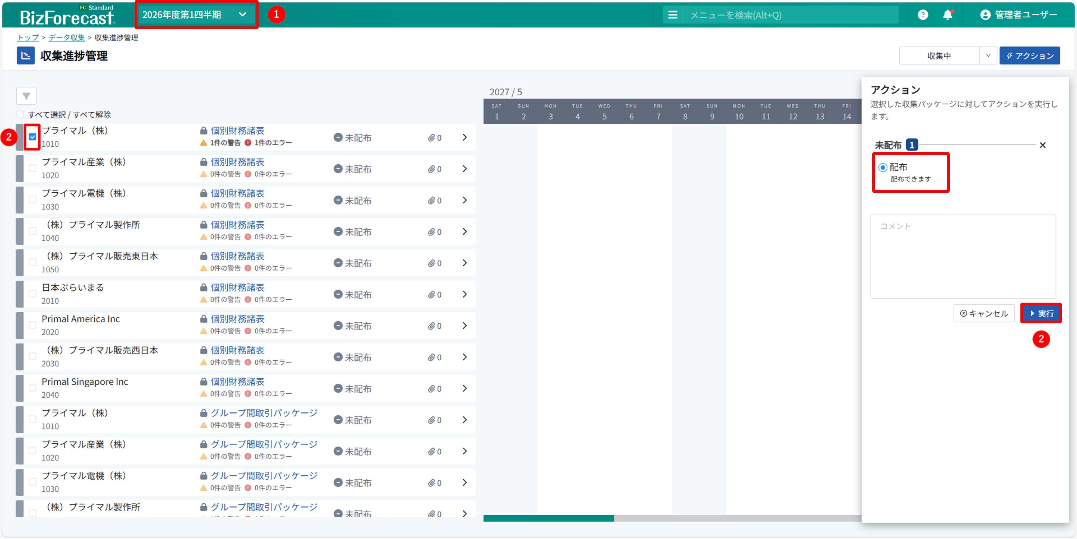Click the 管理者ユーザー account icon
The width and height of the screenshot is (1077, 539).
tap(985, 15)
